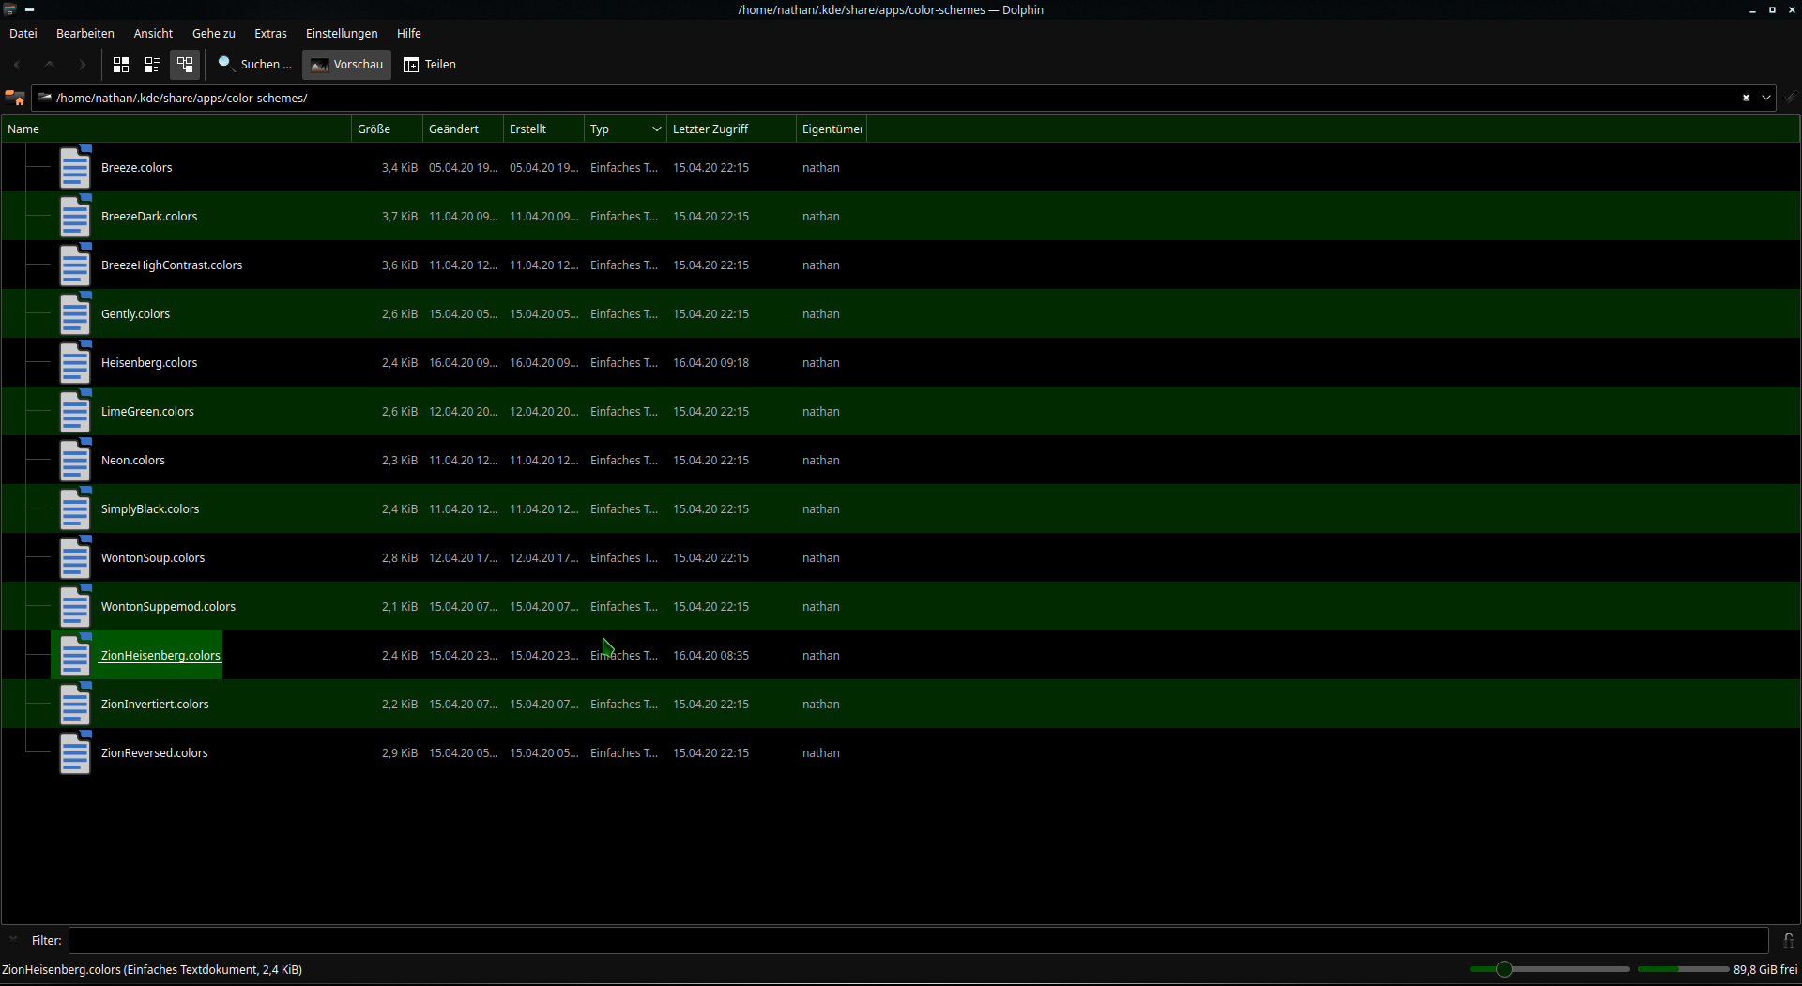
Task: Go back with the left arrow
Action: tap(17, 65)
